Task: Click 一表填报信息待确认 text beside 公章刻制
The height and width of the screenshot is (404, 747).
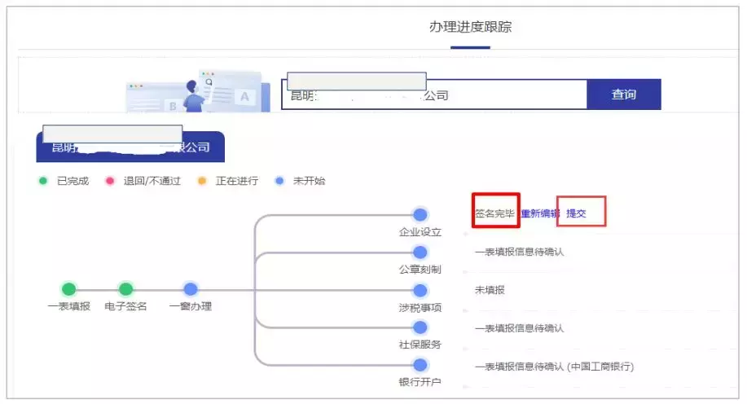Action: 519,252
